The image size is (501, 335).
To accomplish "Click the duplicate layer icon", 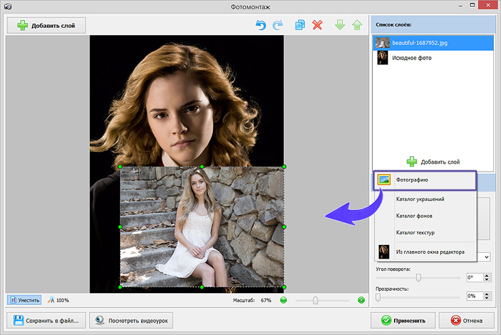I will coord(300,25).
